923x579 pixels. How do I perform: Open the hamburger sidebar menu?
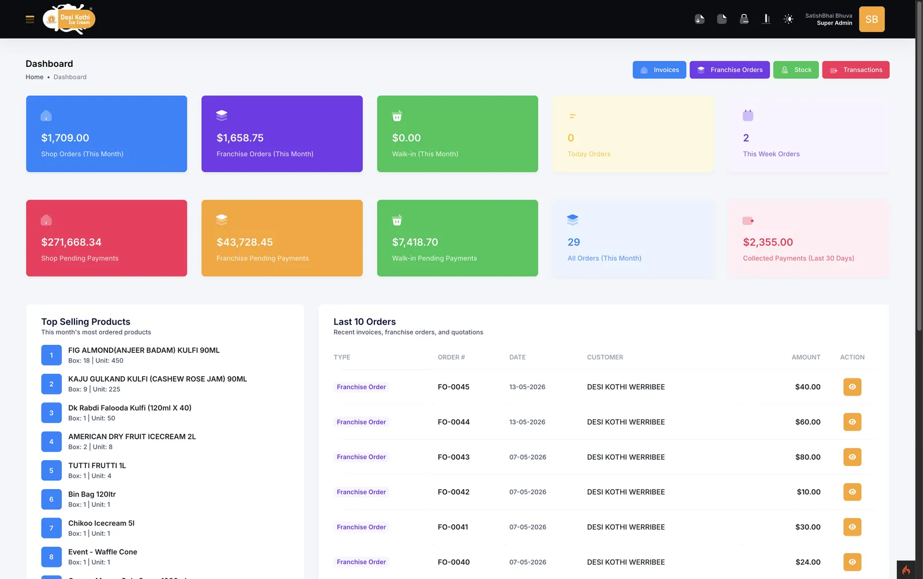pyautogui.click(x=30, y=20)
